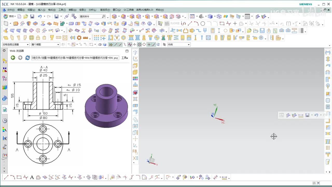Image resolution: width=332 pixels, height=187 pixels.
Task: Toggle the spline pole snap option
Action: tap(130, 44)
